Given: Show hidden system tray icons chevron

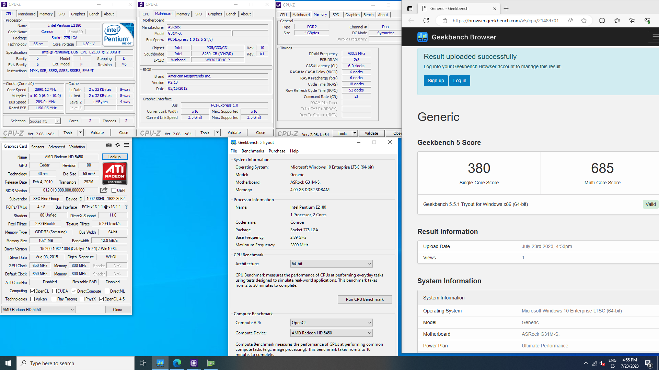Looking at the screenshot, I should tap(586, 363).
